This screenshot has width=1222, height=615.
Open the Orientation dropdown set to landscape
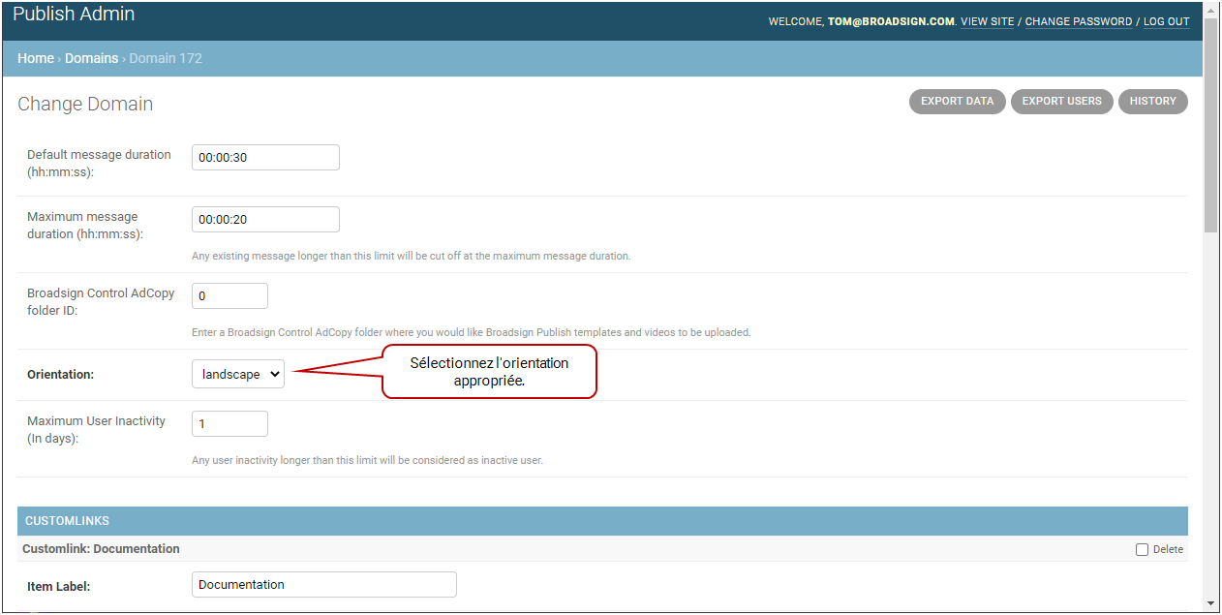(x=238, y=374)
